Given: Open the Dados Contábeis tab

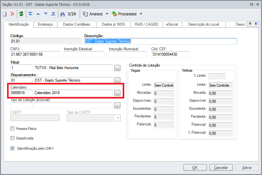Looking at the screenshot, I should (x=77, y=24).
